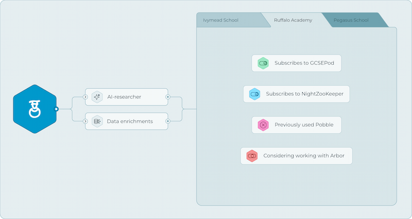This screenshot has width=412, height=219.
Task: Click the Data enrichments output port
Action: [167, 121]
